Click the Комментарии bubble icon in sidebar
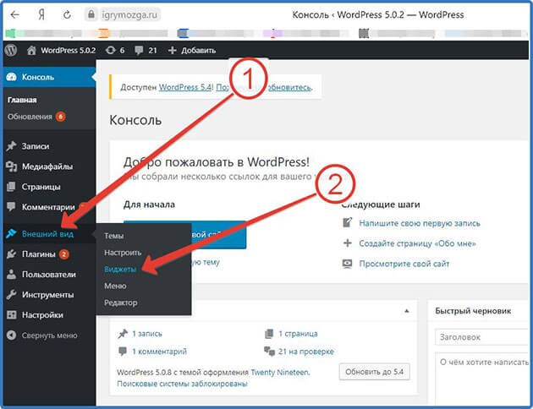This screenshot has height=409, width=533. (x=11, y=207)
